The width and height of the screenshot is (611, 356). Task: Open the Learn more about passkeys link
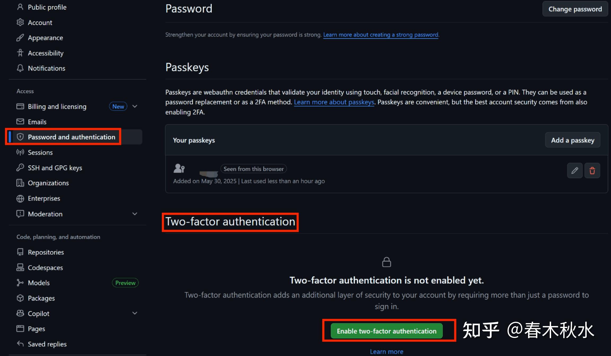click(x=334, y=102)
